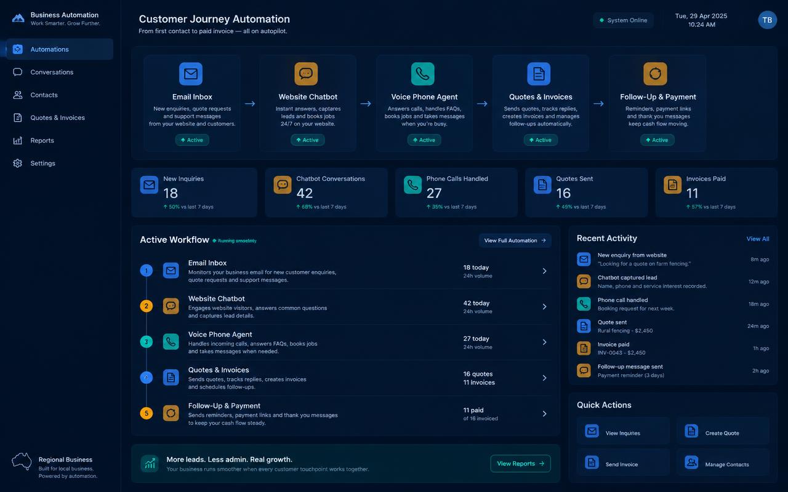Expand the Voice Phone Agent workflow row chevron

pos(544,343)
